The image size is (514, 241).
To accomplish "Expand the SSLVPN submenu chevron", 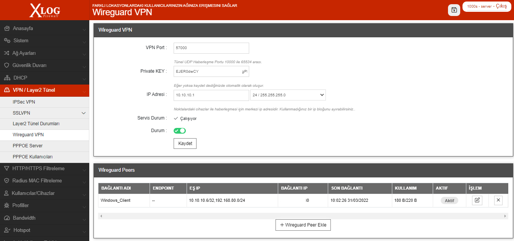I will (x=84, y=113).
